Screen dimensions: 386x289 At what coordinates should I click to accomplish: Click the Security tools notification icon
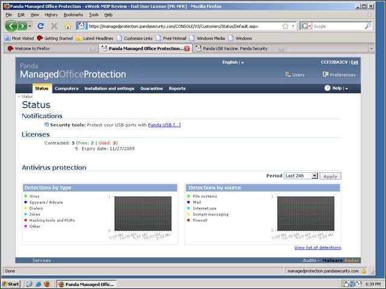[x=46, y=125]
